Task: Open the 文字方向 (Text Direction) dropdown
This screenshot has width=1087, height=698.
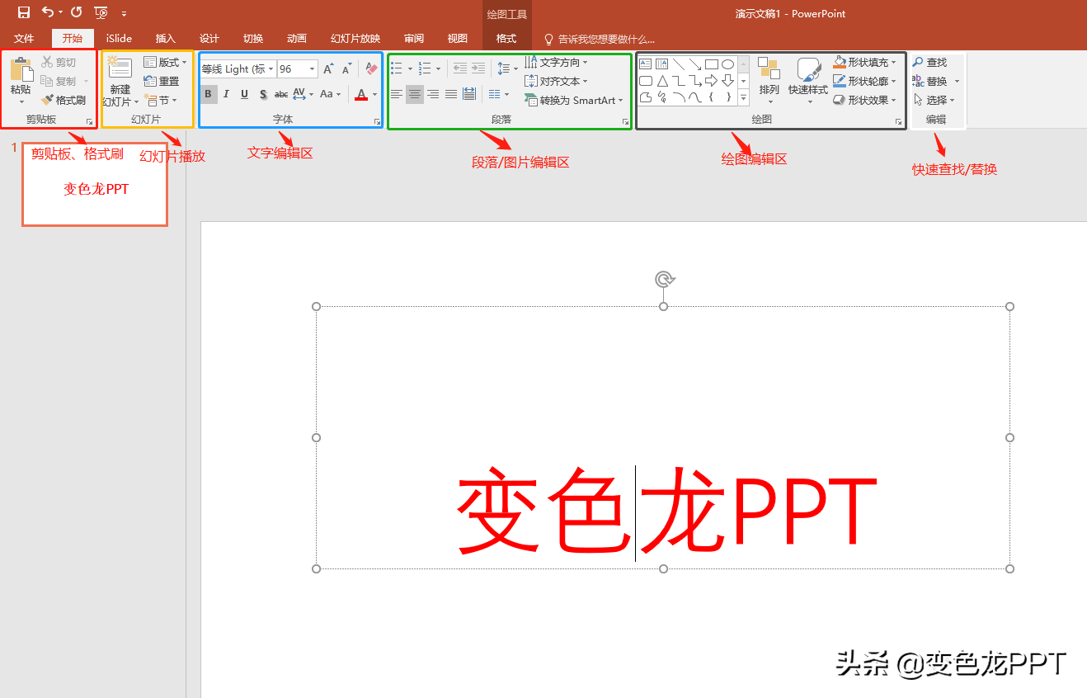Action: click(x=557, y=62)
